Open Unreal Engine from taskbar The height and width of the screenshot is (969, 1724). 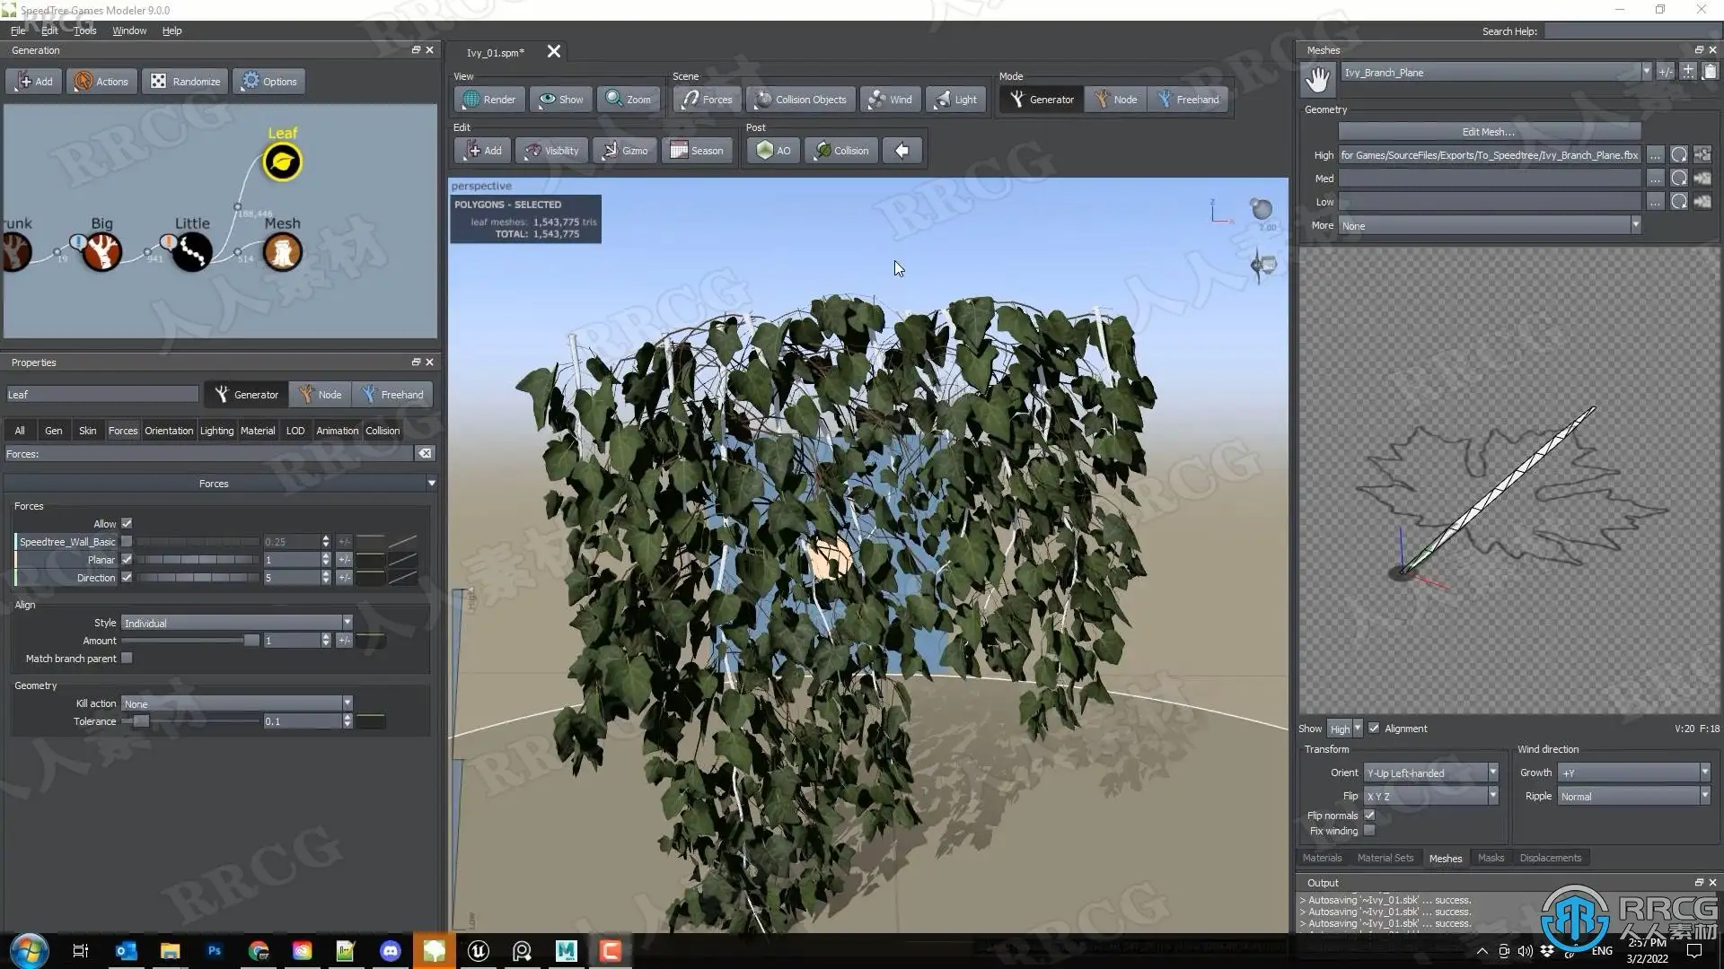coord(479,951)
